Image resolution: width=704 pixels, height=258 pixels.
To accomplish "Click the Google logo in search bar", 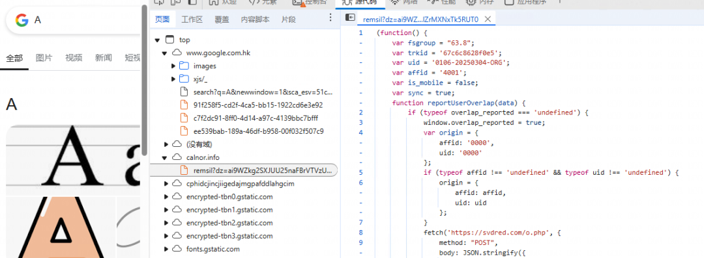I will [22, 20].
